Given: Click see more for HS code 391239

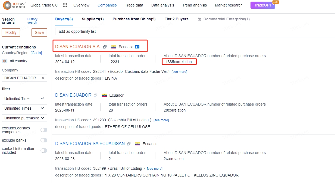Looking at the screenshot, I should click(x=161, y=120).
